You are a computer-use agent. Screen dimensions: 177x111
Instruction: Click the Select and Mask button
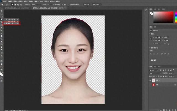pyautogui.click(x=97, y=5)
